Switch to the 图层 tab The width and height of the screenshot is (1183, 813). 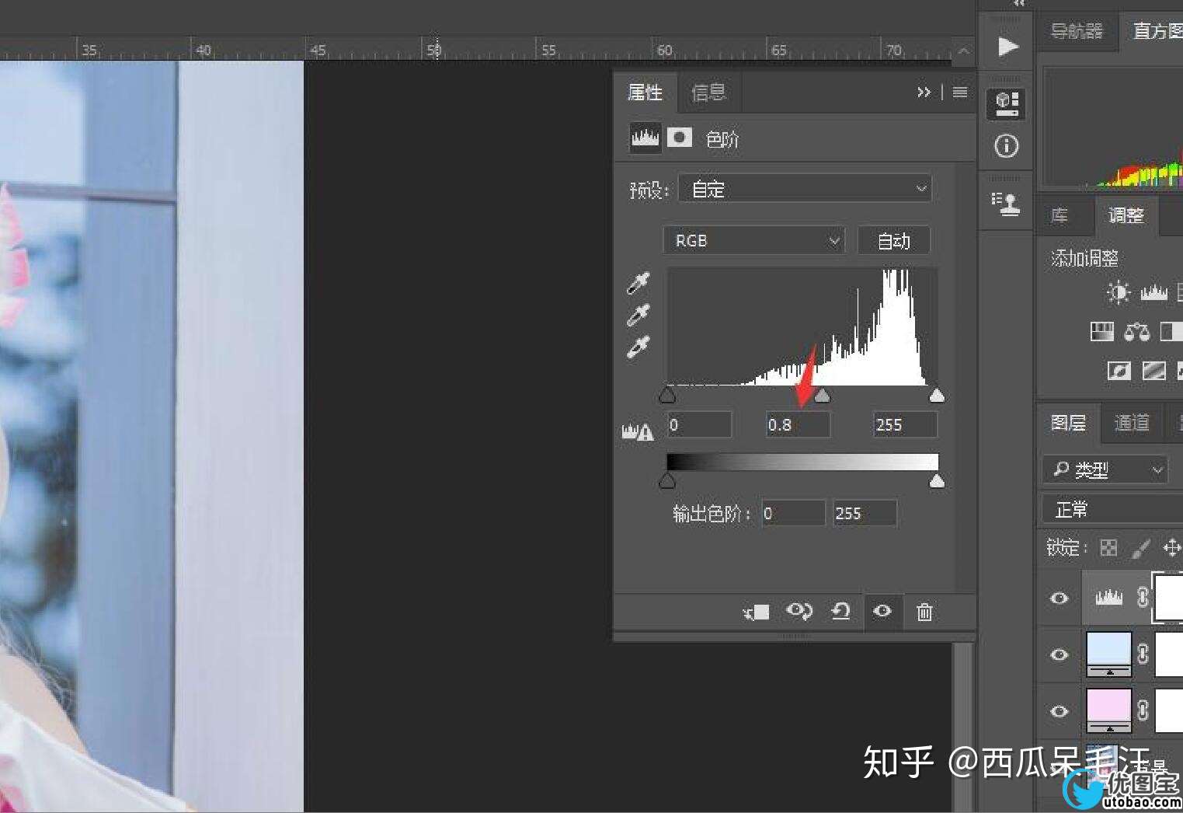[x=1068, y=423]
